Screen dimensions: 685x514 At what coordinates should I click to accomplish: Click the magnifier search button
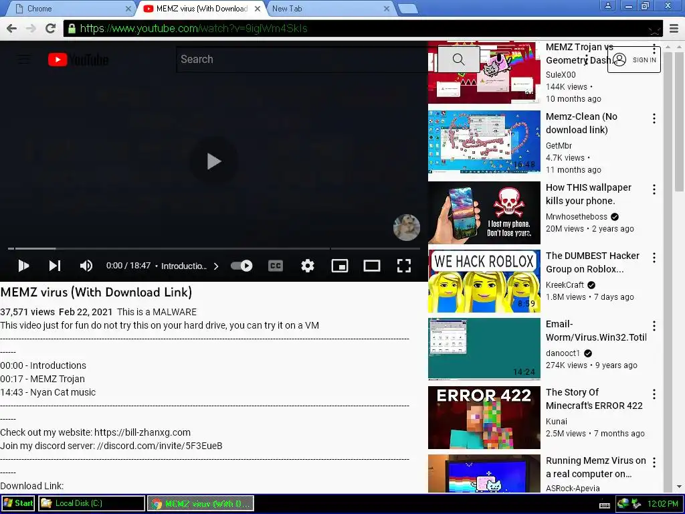click(x=459, y=60)
